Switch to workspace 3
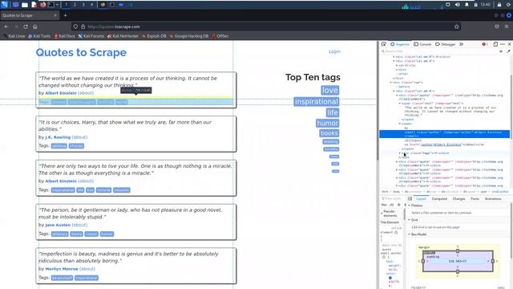The image size is (513, 289). tap(83, 5)
